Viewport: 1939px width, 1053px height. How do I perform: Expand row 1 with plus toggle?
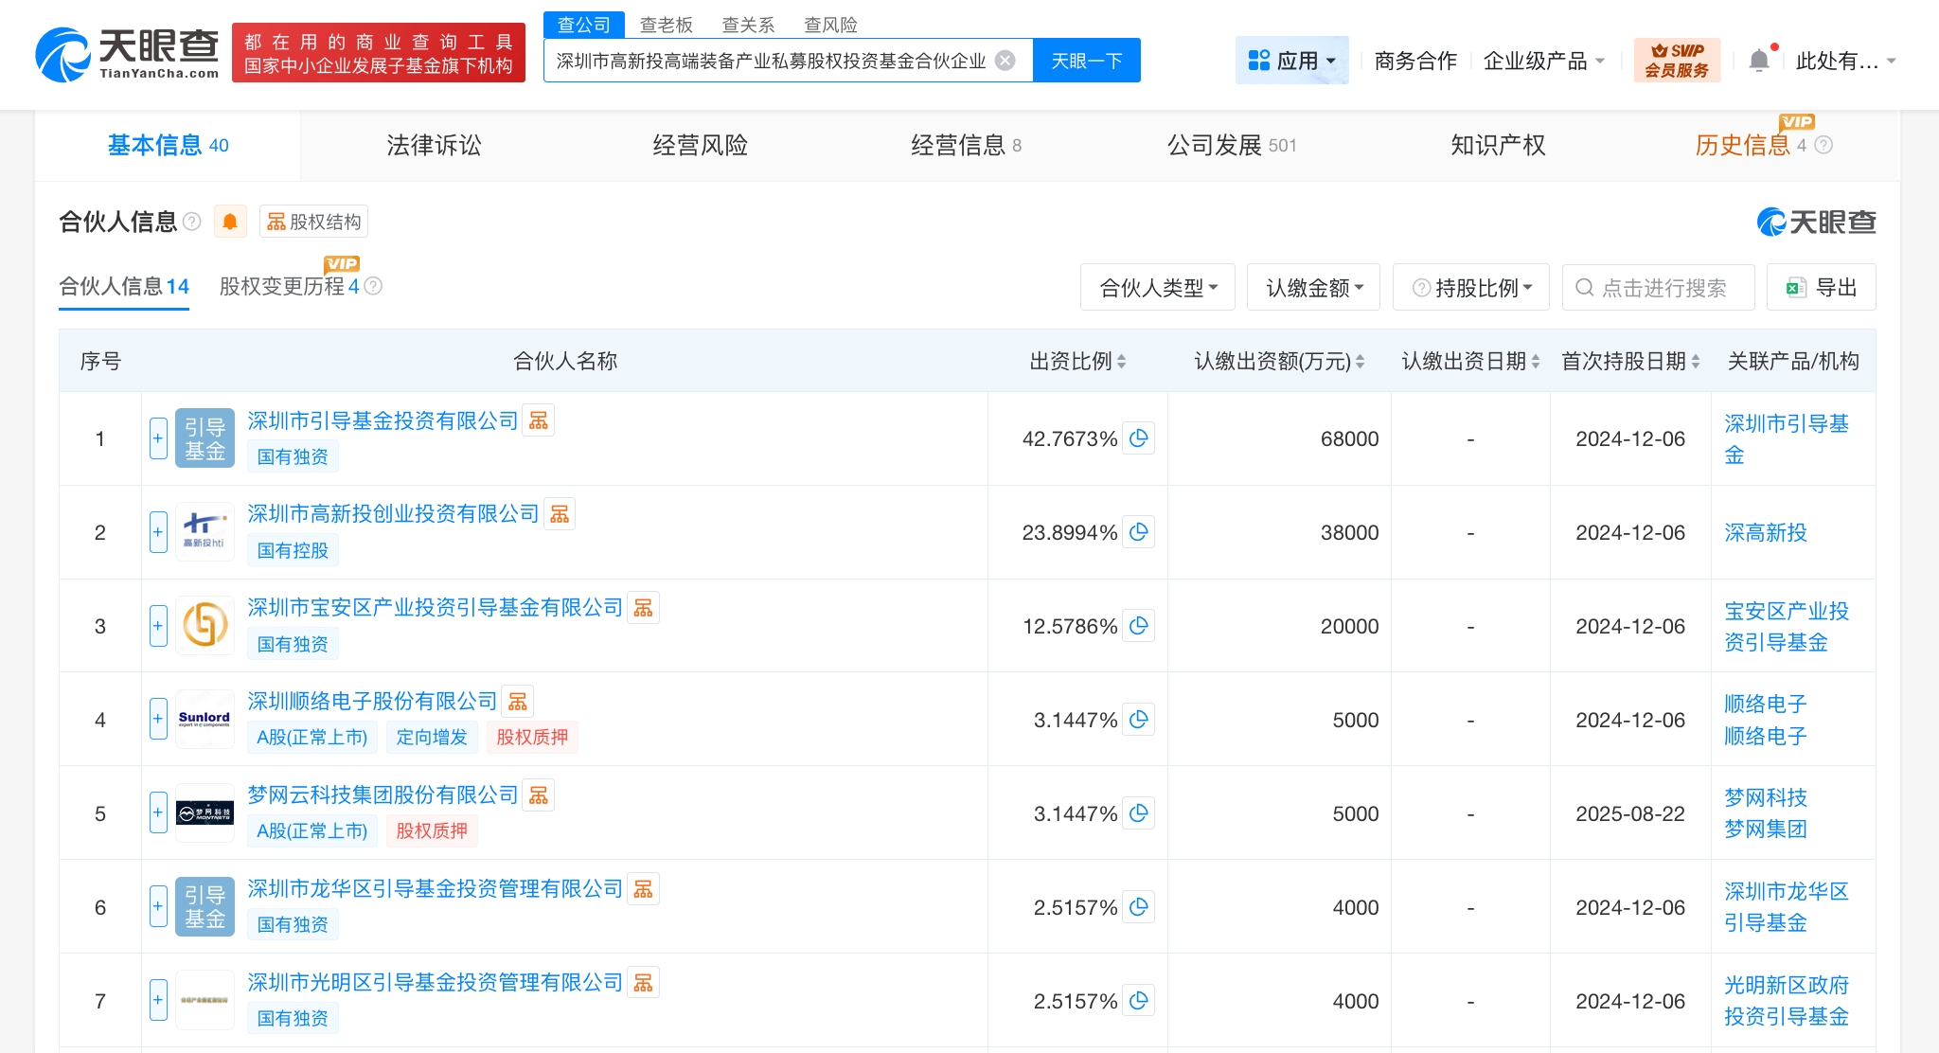click(158, 438)
